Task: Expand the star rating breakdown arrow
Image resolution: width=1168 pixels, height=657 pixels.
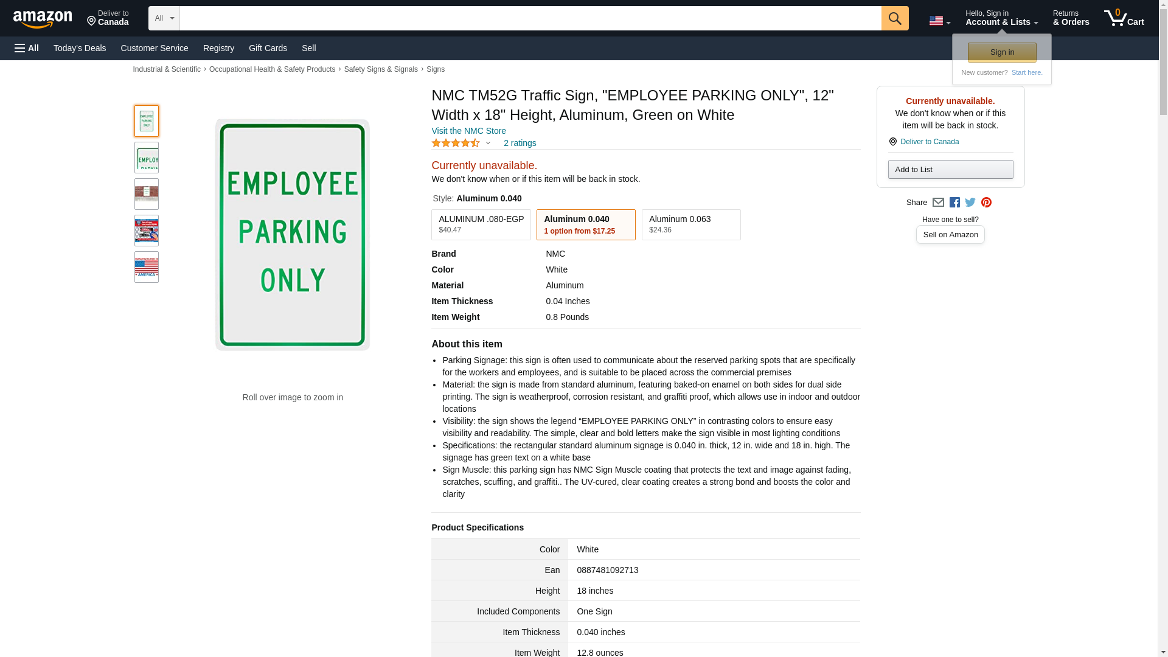Action: point(488,144)
